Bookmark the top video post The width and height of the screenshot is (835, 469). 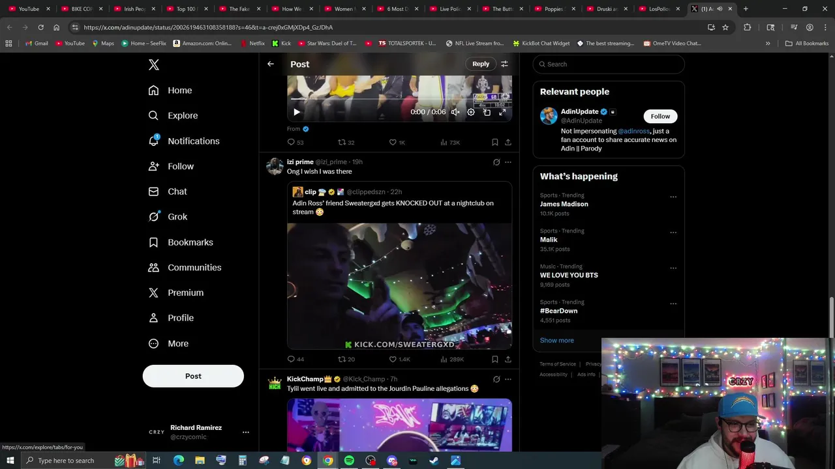[495, 142]
